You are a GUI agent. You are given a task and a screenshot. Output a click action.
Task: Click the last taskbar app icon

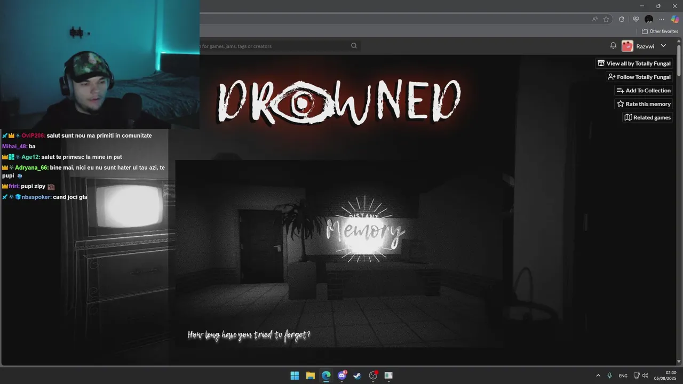388,375
